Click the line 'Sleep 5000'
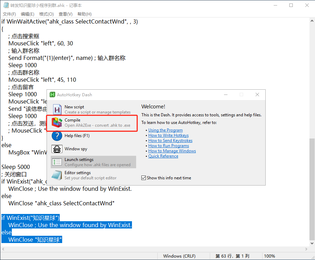315x260 pixels. coord(16,167)
